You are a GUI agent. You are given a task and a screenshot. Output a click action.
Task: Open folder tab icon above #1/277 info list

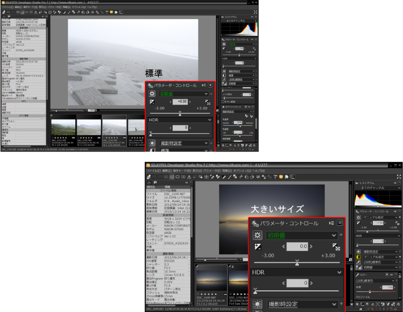click(149, 183)
